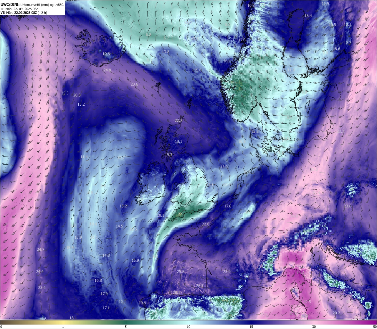Click the 'VT: Mán. 22.09.2025 08Z (+2 h)' line
The image size is (377, 329).
pos(24,13)
